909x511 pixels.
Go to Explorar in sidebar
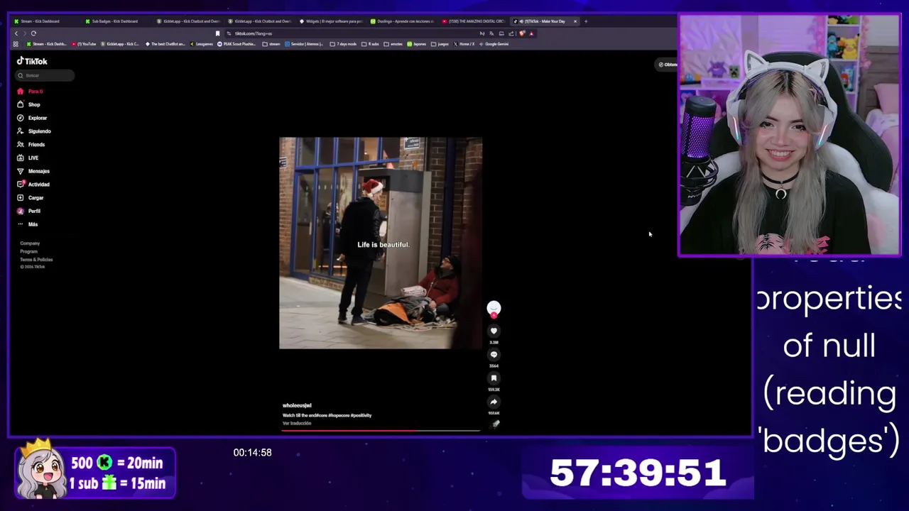pyautogui.click(x=32, y=118)
